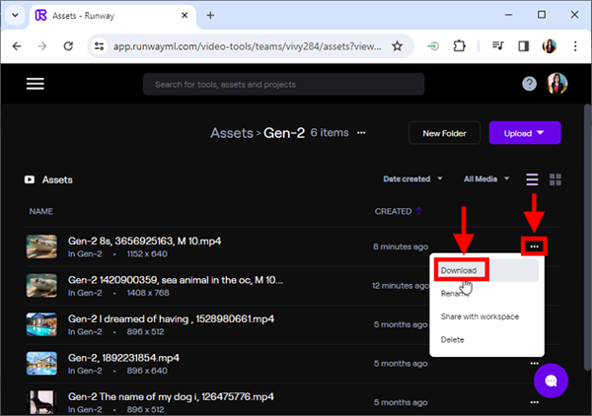Open the media control icon in toolbar
The height and width of the screenshot is (416, 592).
(498, 46)
